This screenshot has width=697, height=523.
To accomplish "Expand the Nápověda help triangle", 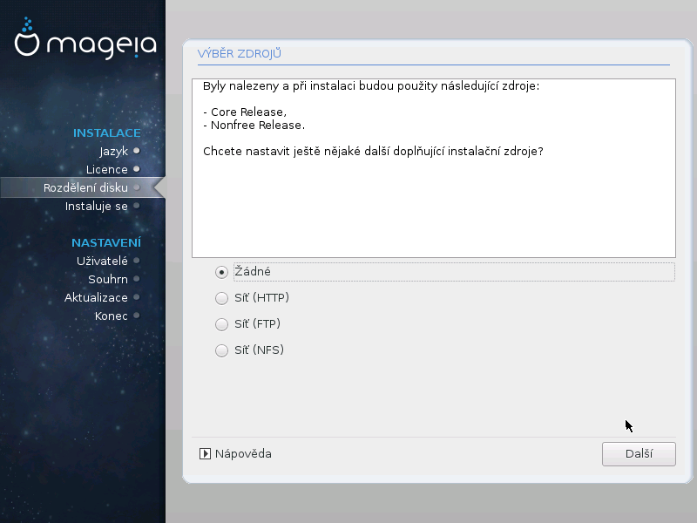I will coord(205,453).
